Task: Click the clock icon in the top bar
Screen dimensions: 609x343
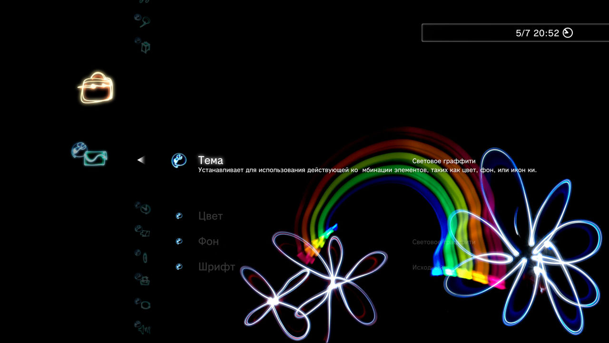Action: pyautogui.click(x=568, y=33)
